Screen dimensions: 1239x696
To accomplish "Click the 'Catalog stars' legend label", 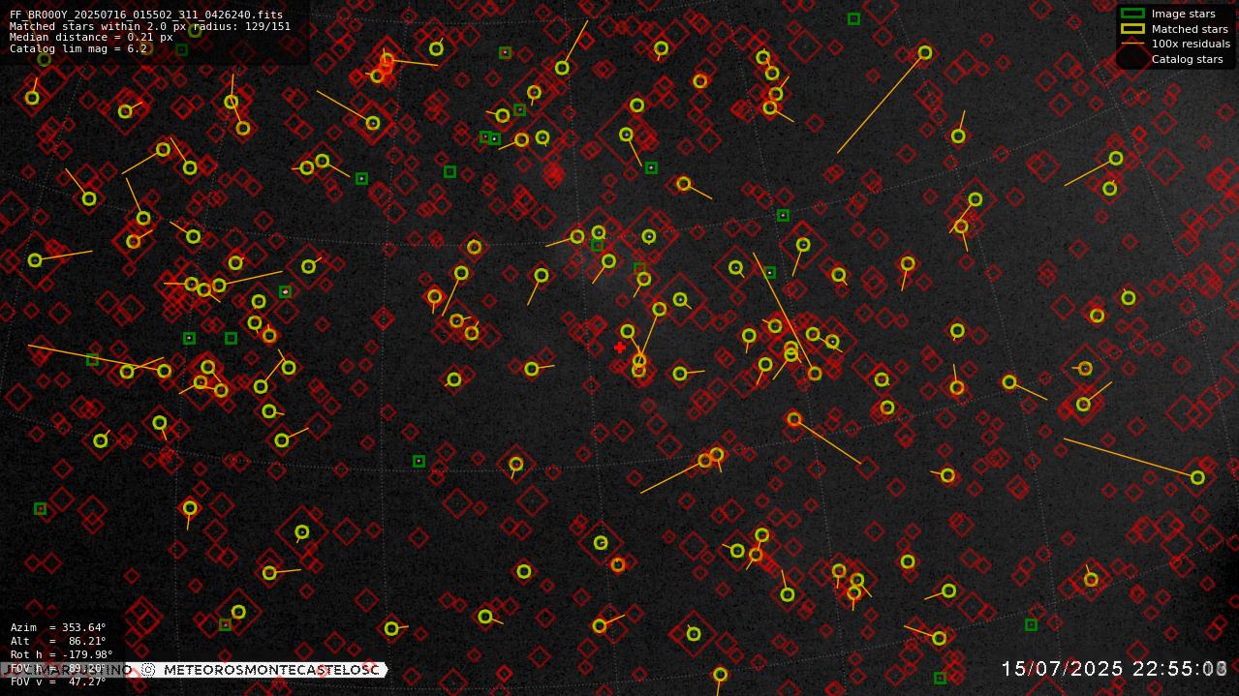I will [x=1187, y=59].
